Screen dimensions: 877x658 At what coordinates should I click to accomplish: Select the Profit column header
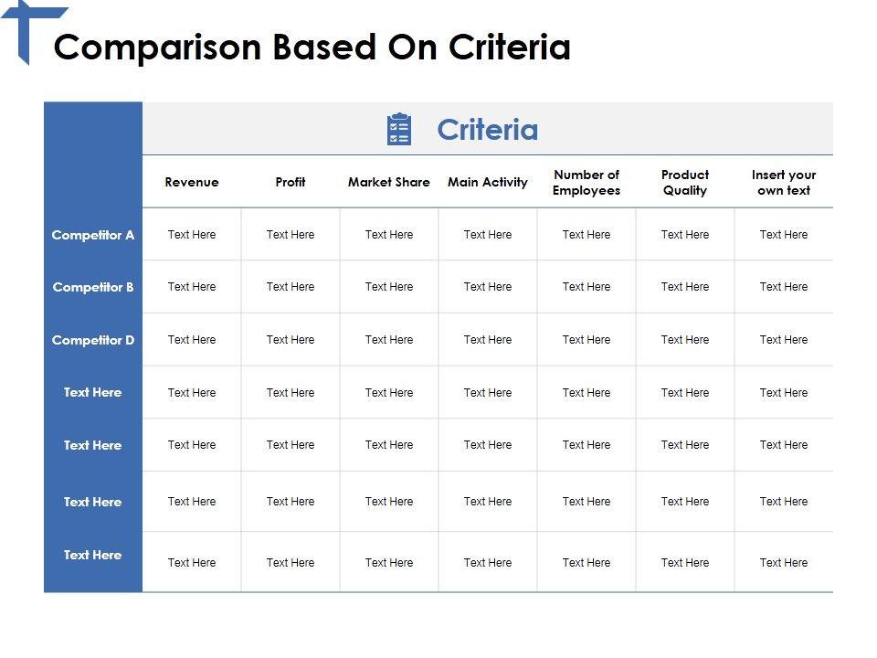(291, 182)
